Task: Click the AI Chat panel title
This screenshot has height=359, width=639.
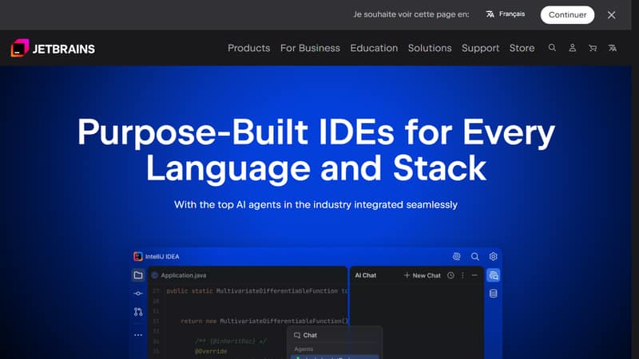Action: point(366,275)
